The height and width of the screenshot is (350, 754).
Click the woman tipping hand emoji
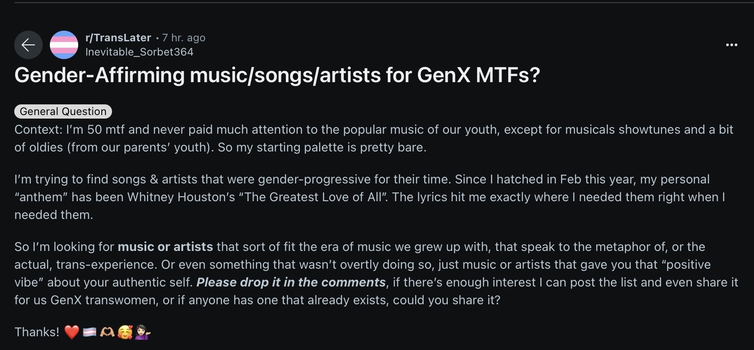click(x=143, y=332)
